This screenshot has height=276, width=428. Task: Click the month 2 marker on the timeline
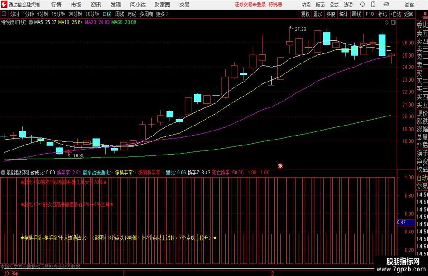[x=272, y=273]
